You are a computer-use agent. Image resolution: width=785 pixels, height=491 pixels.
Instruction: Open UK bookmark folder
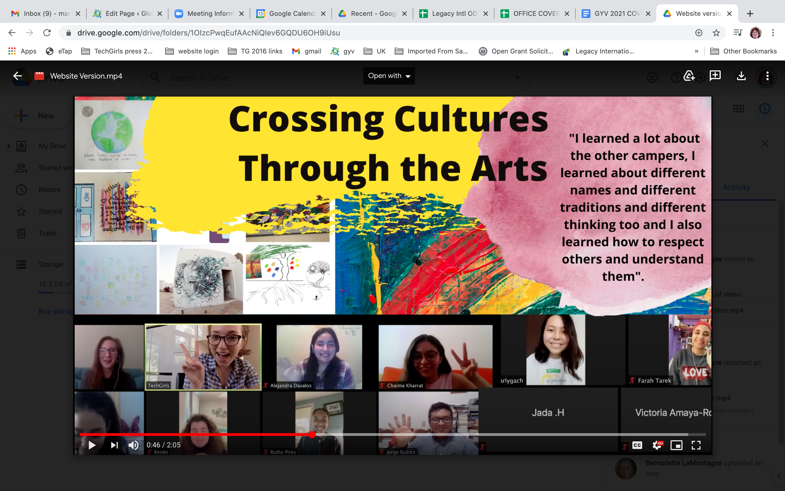tap(374, 51)
